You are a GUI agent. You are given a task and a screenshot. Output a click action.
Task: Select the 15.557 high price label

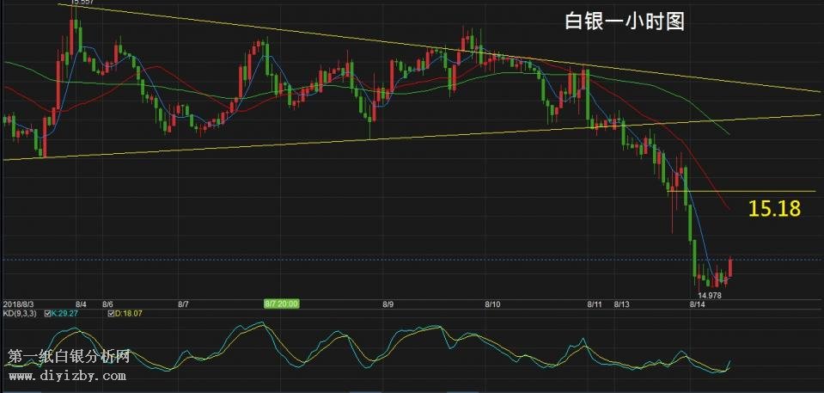pyautogui.click(x=82, y=3)
